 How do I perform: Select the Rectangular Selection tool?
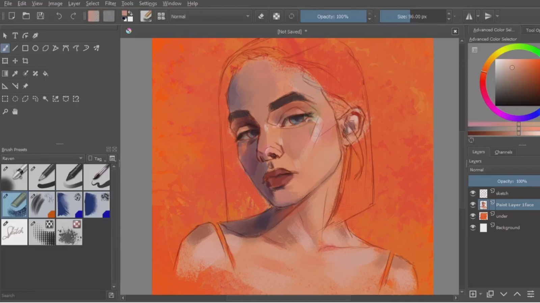click(5, 99)
